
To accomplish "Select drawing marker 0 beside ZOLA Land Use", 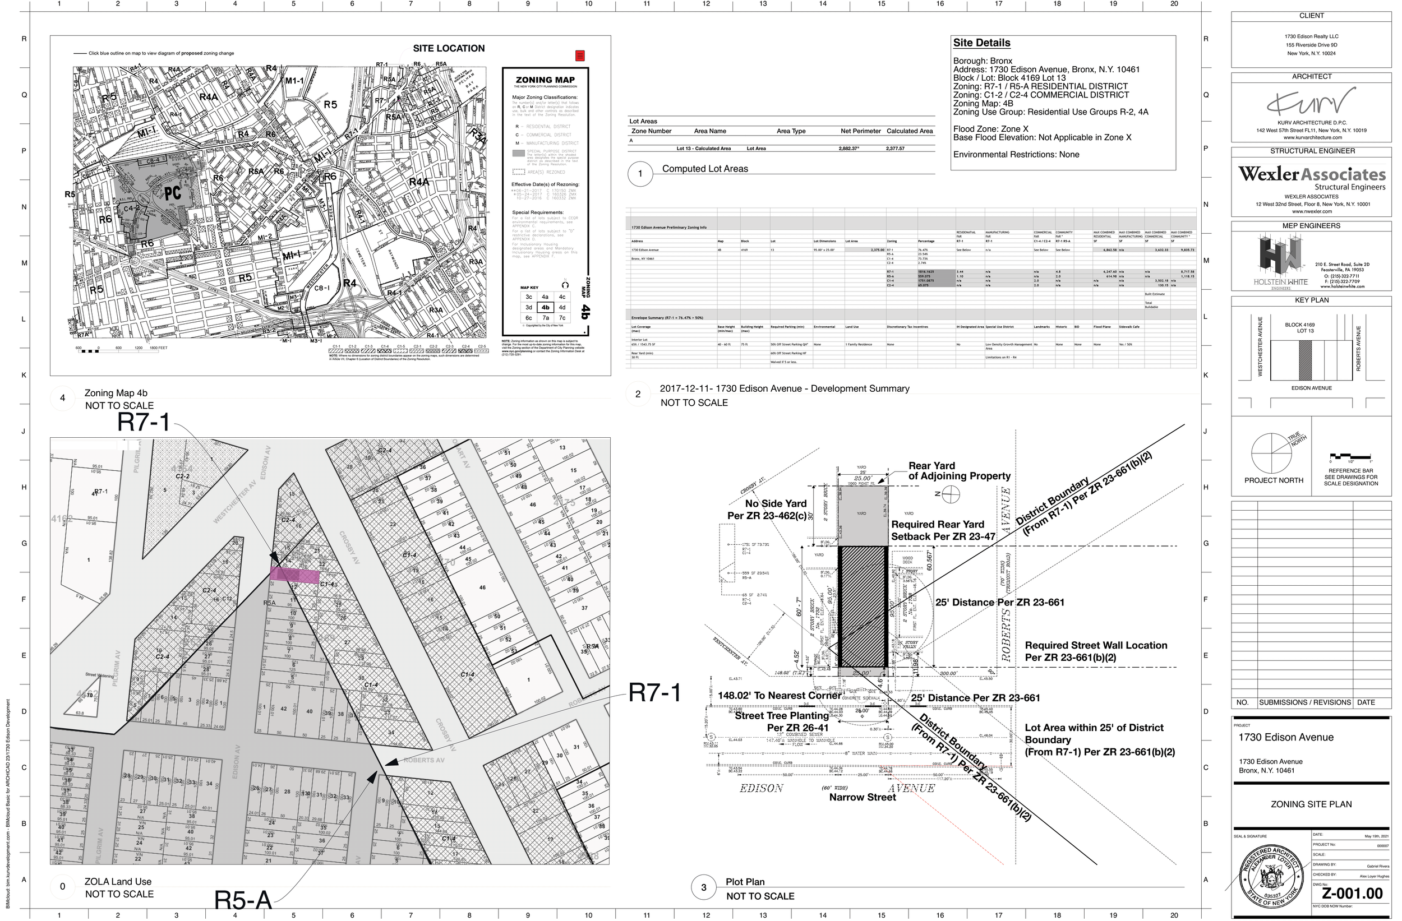I will (62, 887).
